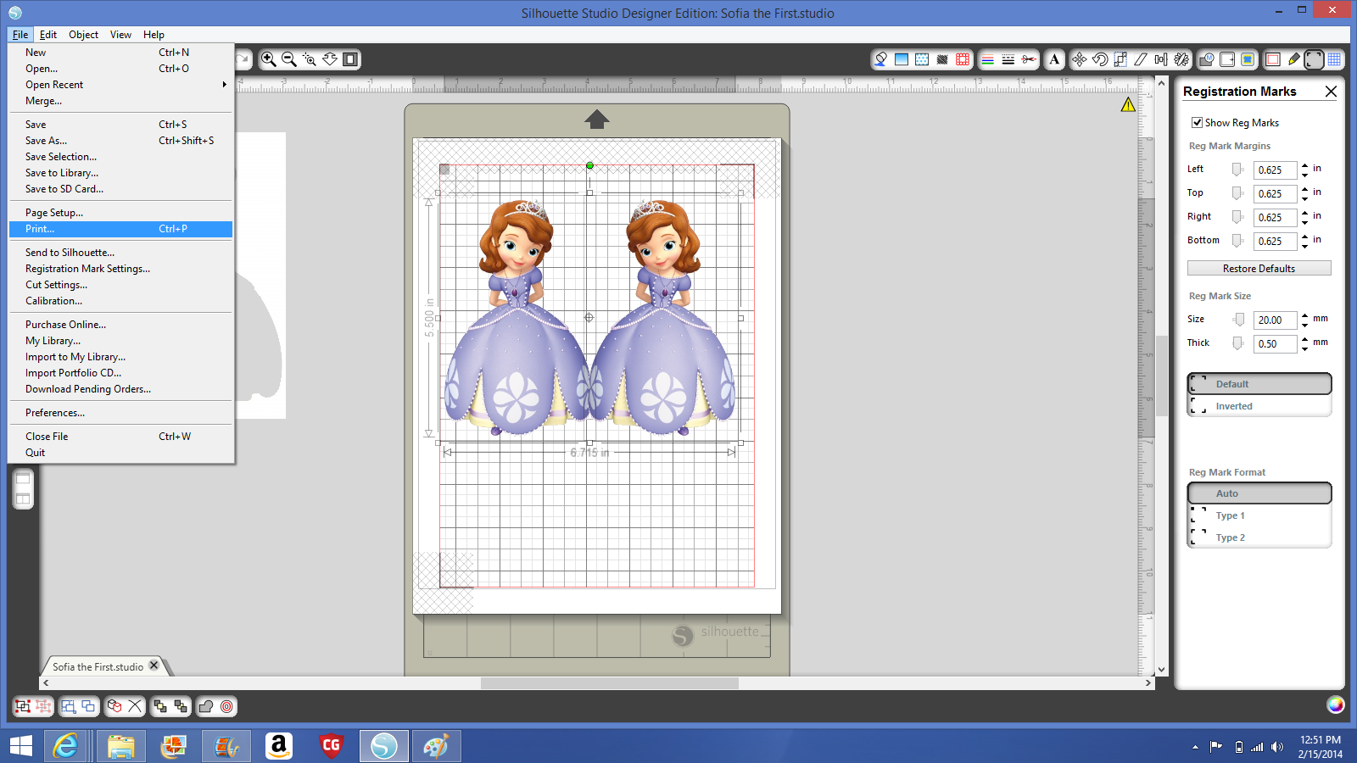Select the Auto reg mark format
The image size is (1357, 763).
(x=1259, y=493)
